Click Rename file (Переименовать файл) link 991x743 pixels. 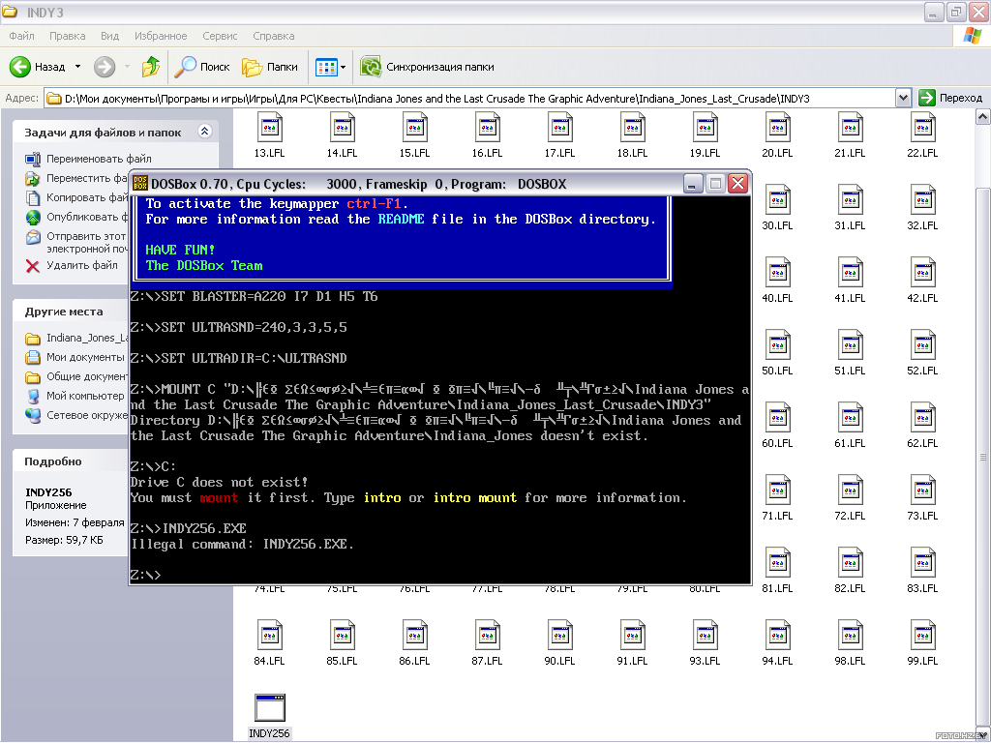click(98, 159)
